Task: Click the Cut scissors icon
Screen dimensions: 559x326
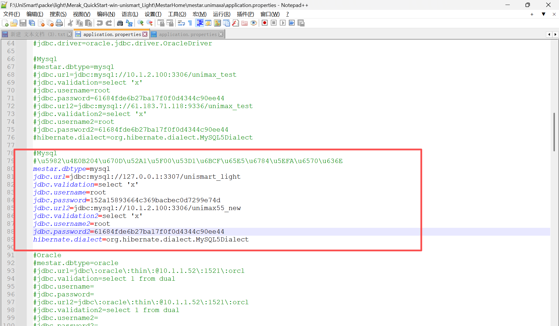Action: click(70, 23)
